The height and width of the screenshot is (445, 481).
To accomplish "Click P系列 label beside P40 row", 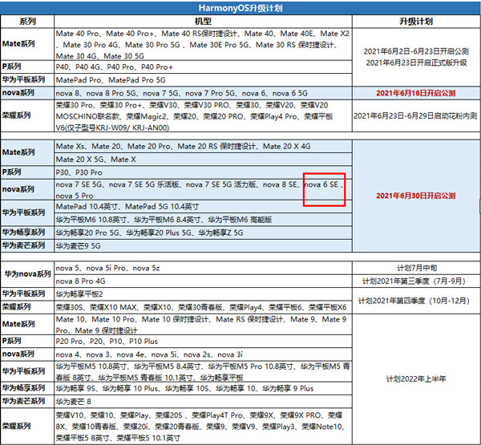I will coord(27,67).
